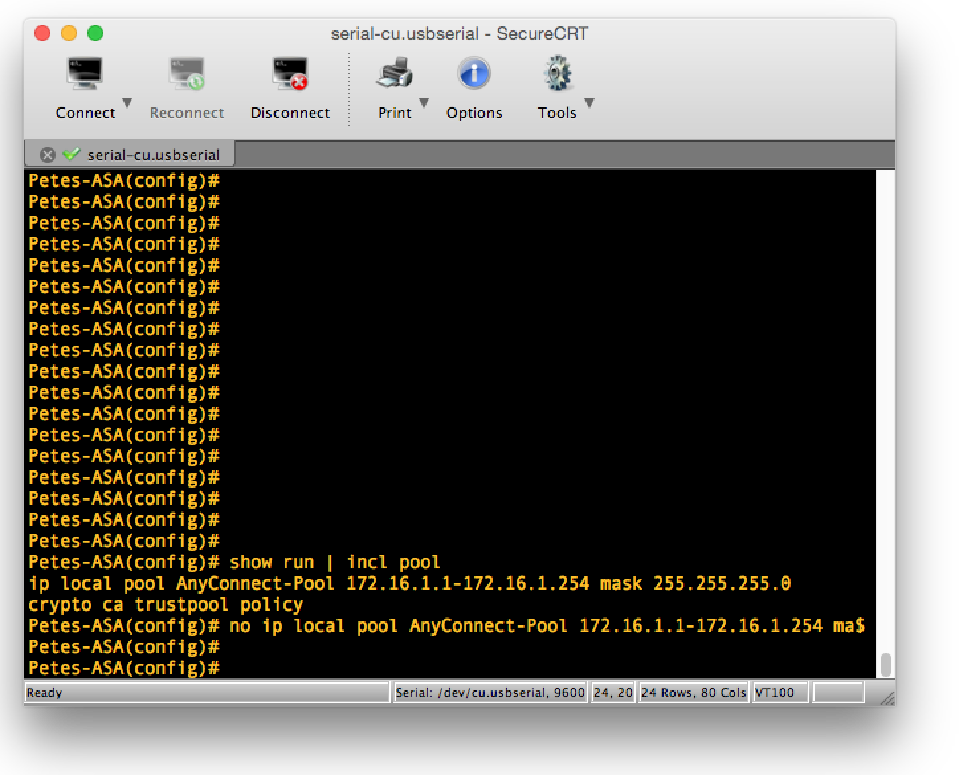The height and width of the screenshot is (775, 959).
Task: Expand the Connect dropdown arrow
Action: coord(126,103)
